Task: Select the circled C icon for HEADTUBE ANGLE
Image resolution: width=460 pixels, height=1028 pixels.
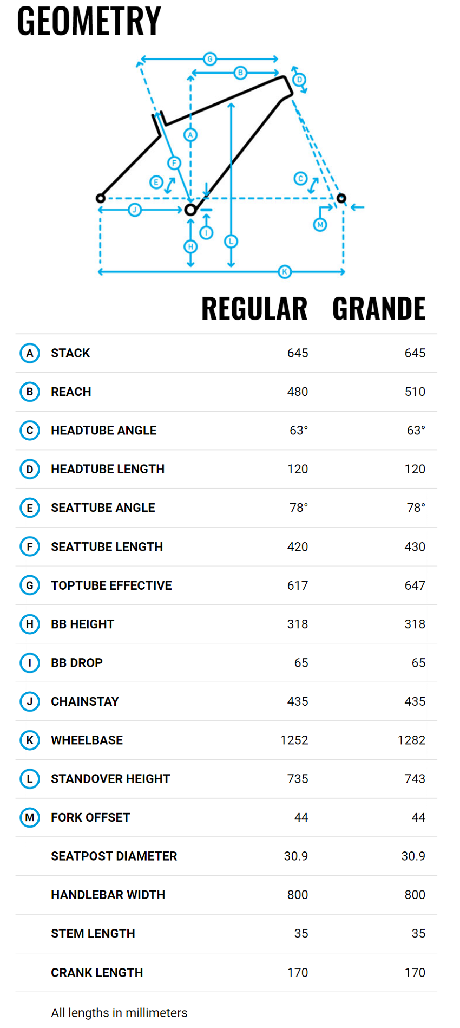Action: [x=30, y=431]
